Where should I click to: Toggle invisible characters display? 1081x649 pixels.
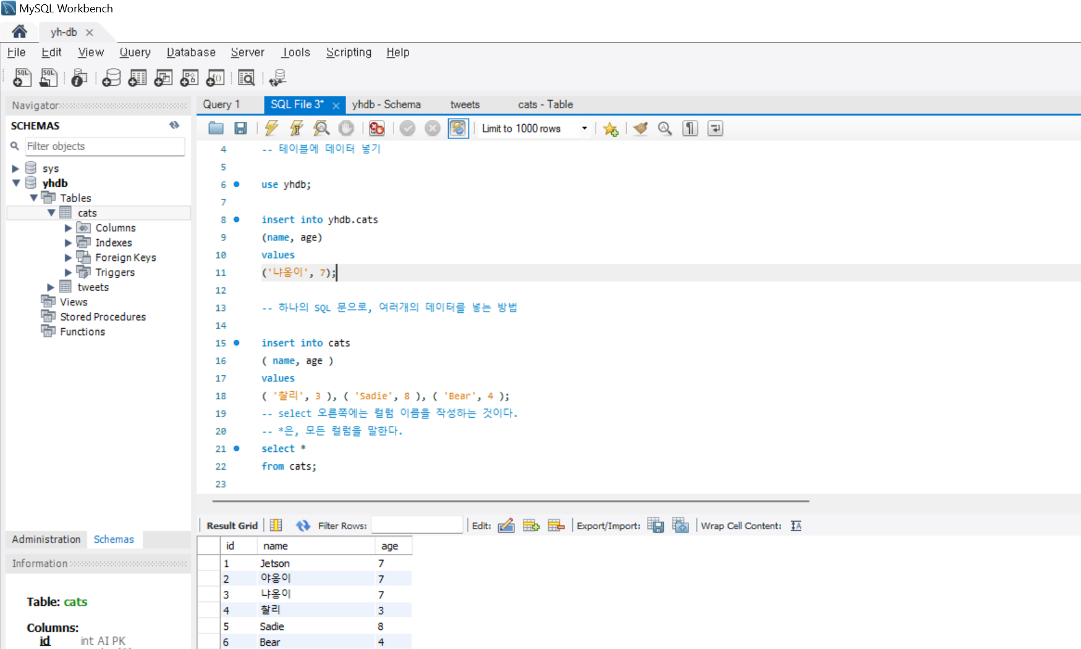point(690,128)
